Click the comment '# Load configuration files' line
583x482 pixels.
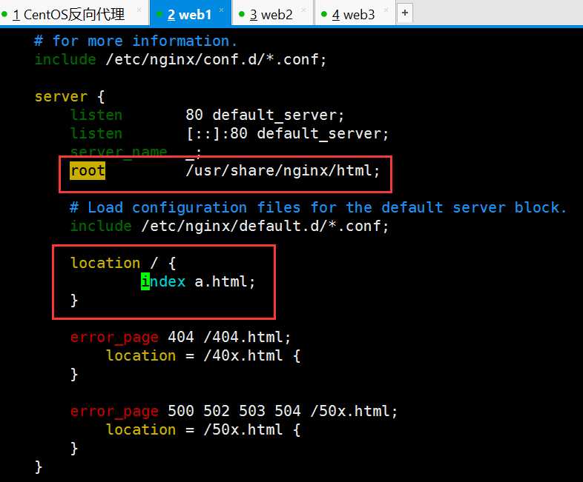(319, 207)
